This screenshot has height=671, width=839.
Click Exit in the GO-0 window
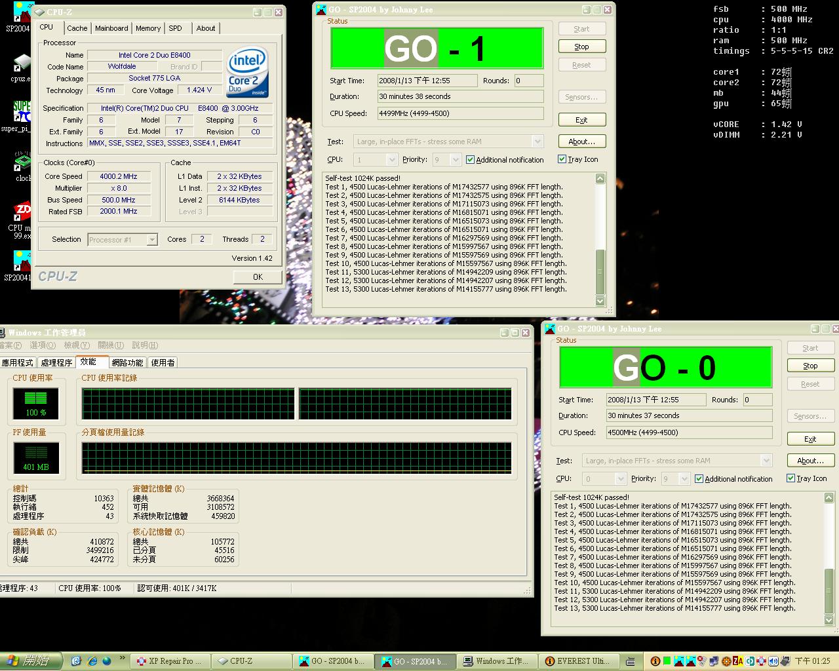pos(810,439)
